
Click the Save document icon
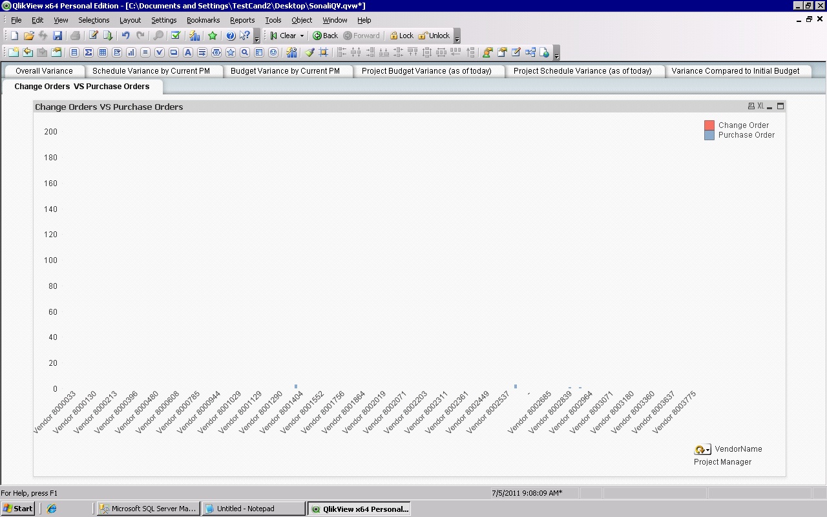[x=58, y=36]
